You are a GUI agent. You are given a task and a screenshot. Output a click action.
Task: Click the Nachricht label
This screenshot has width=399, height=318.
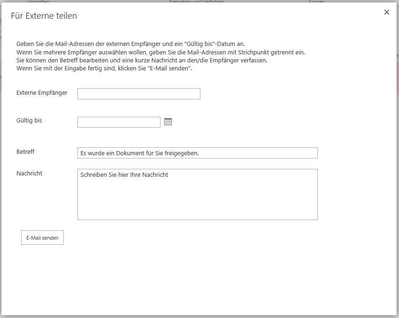click(x=30, y=174)
